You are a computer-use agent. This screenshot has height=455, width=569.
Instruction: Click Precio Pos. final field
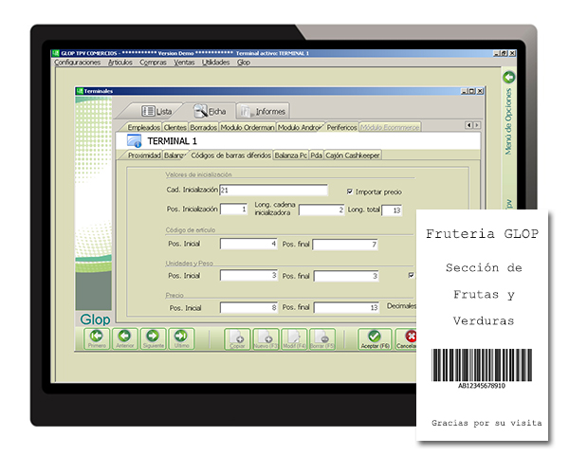point(346,308)
